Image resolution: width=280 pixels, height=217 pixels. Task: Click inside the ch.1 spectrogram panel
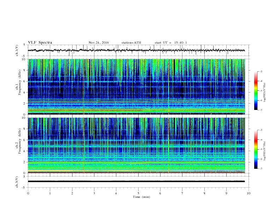click(x=136, y=87)
